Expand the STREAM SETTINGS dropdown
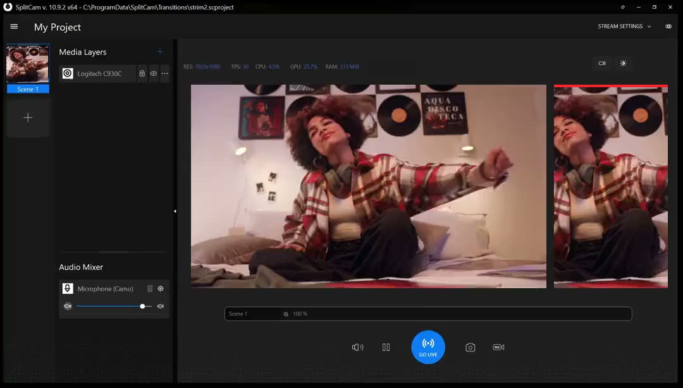Viewport: 683px width, 388px height. tap(625, 27)
